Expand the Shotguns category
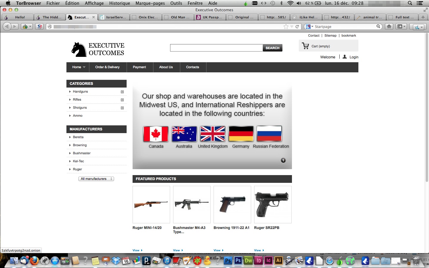Image resolution: width=429 pixels, height=268 pixels. point(122,108)
